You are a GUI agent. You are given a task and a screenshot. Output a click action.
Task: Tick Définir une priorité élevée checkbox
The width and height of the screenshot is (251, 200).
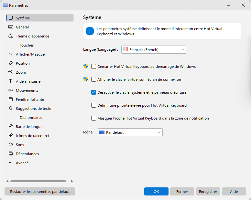[x=93, y=105]
